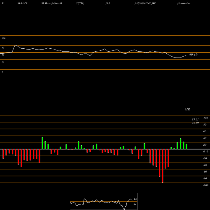Click the RSI line peak near 70

(x=15, y=45)
